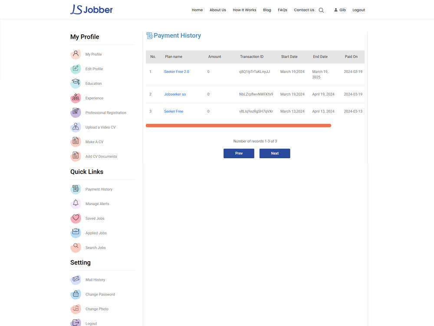Open Make A CV sidebar link
This screenshot has height=326, width=434.
(94, 142)
